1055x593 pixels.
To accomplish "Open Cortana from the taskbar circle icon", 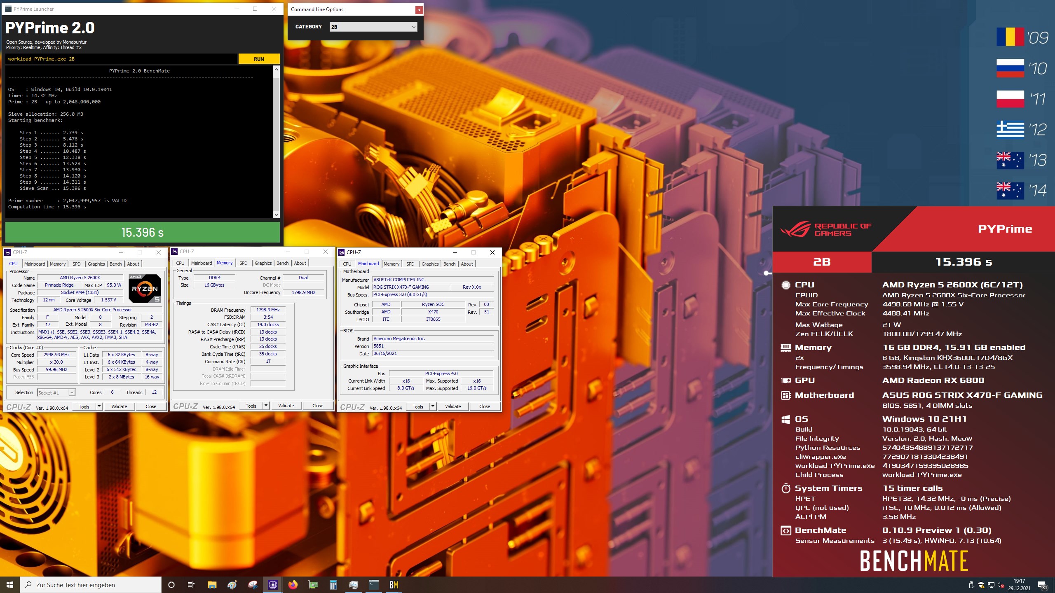I will (x=171, y=585).
